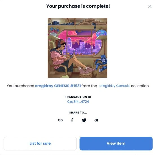This screenshot has width=155, height=155.
Task: Click the girl with headphones in the artwork
Action: pyautogui.click(x=63, y=56)
